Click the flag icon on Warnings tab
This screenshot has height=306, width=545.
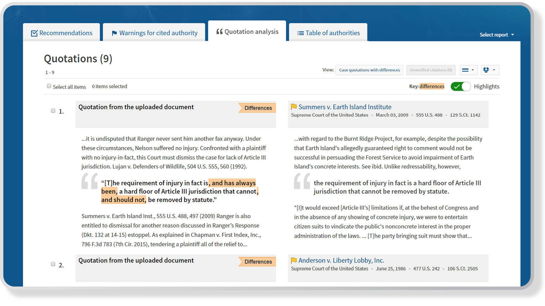pos(114,33)
